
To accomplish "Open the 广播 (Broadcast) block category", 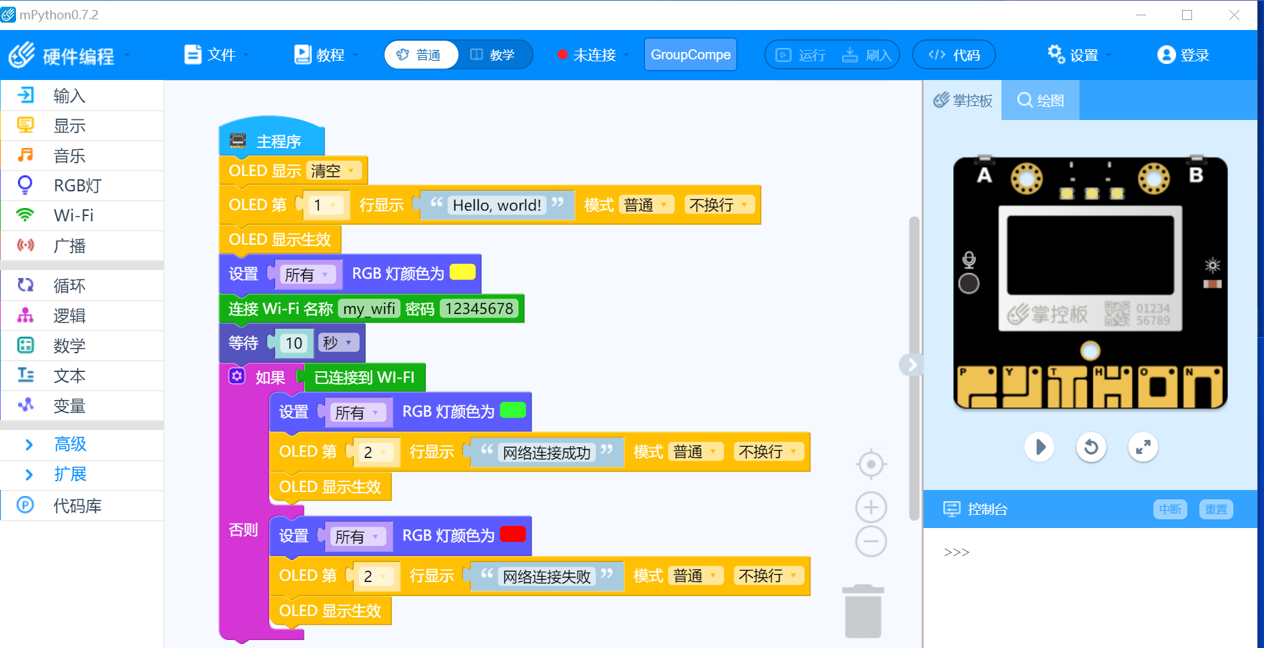I will tap(82, 246).
